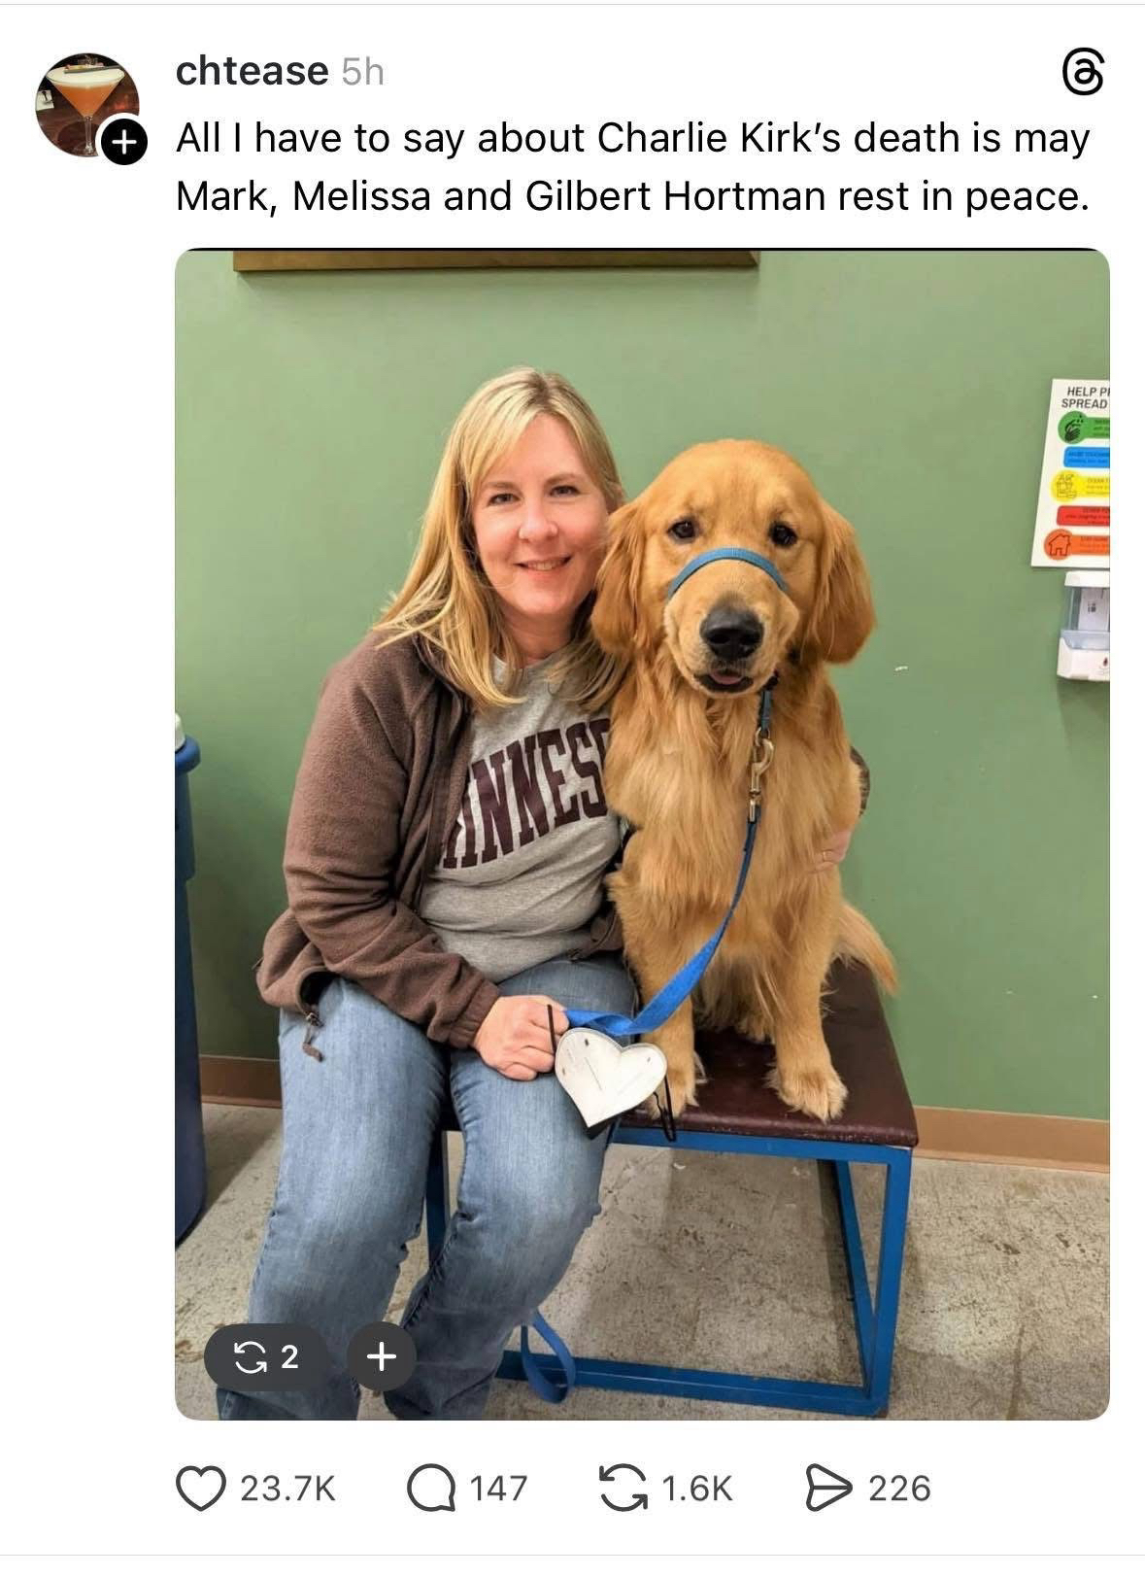Like the post with the heart icon
The image size is (1145, 1576).
[201, 1489]
